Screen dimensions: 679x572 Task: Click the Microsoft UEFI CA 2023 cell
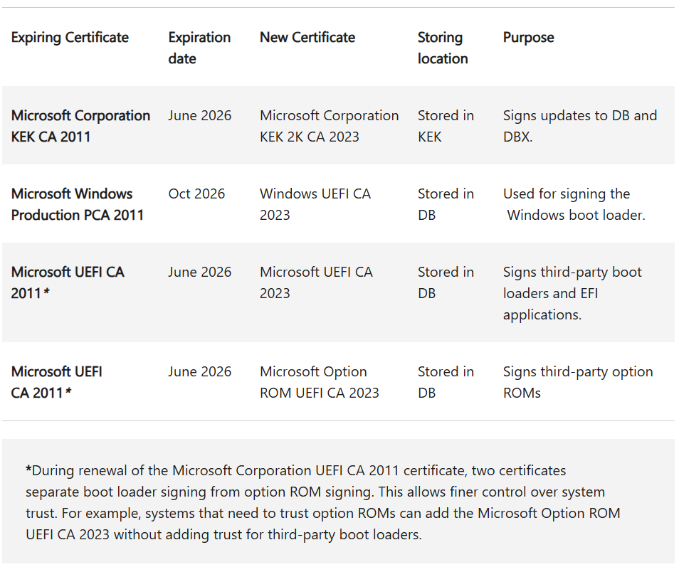coord(315,282)
